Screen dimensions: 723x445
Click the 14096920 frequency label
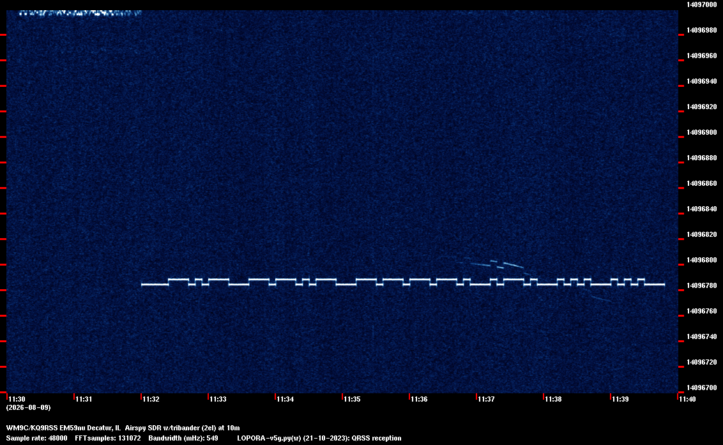[702, 107]
